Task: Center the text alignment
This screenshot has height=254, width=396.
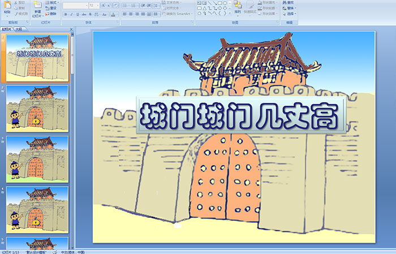Action: [131, 14]
